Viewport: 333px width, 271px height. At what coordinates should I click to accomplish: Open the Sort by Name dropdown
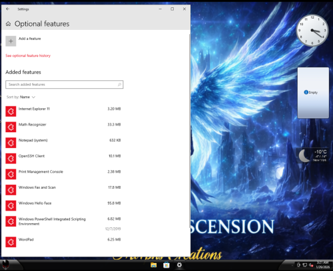21,97
